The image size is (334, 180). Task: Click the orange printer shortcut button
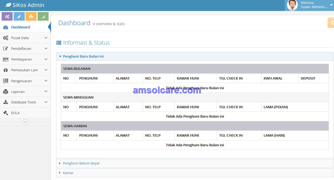(x=31, y=16)
